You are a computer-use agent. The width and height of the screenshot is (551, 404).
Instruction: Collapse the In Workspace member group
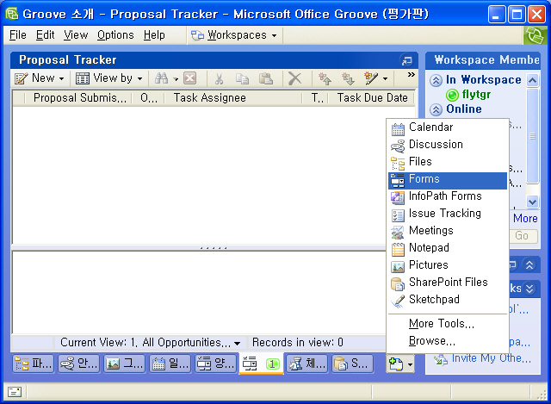coord(436,80)
